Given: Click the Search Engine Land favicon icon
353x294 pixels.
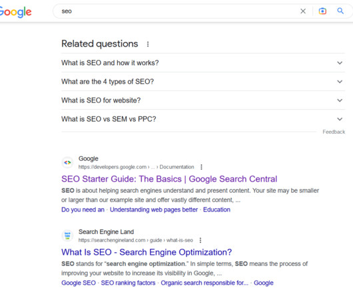Looking at the screenshot, I should coord(67,235).
